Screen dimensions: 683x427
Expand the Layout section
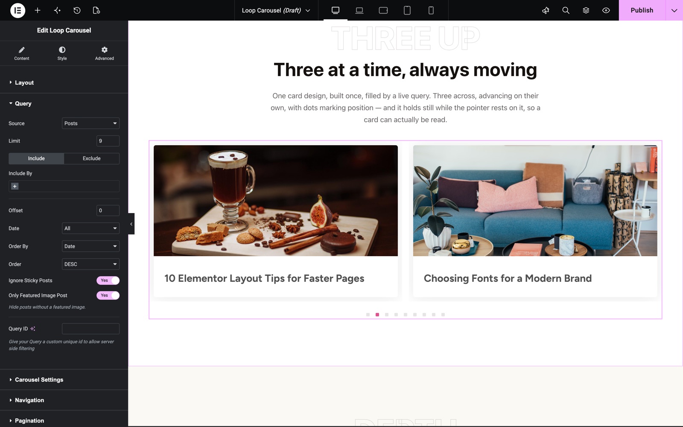(x=64, y=82)
